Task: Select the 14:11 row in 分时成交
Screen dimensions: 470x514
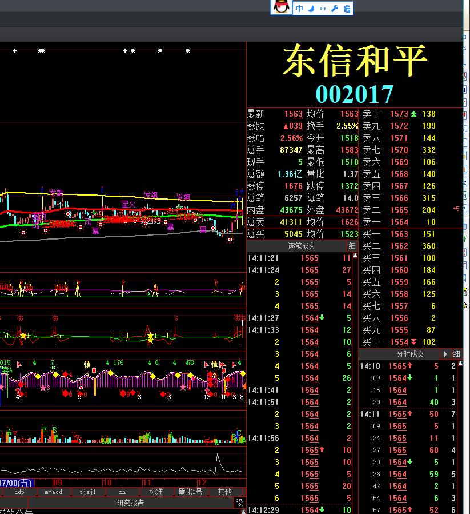Action: [408, 414]
